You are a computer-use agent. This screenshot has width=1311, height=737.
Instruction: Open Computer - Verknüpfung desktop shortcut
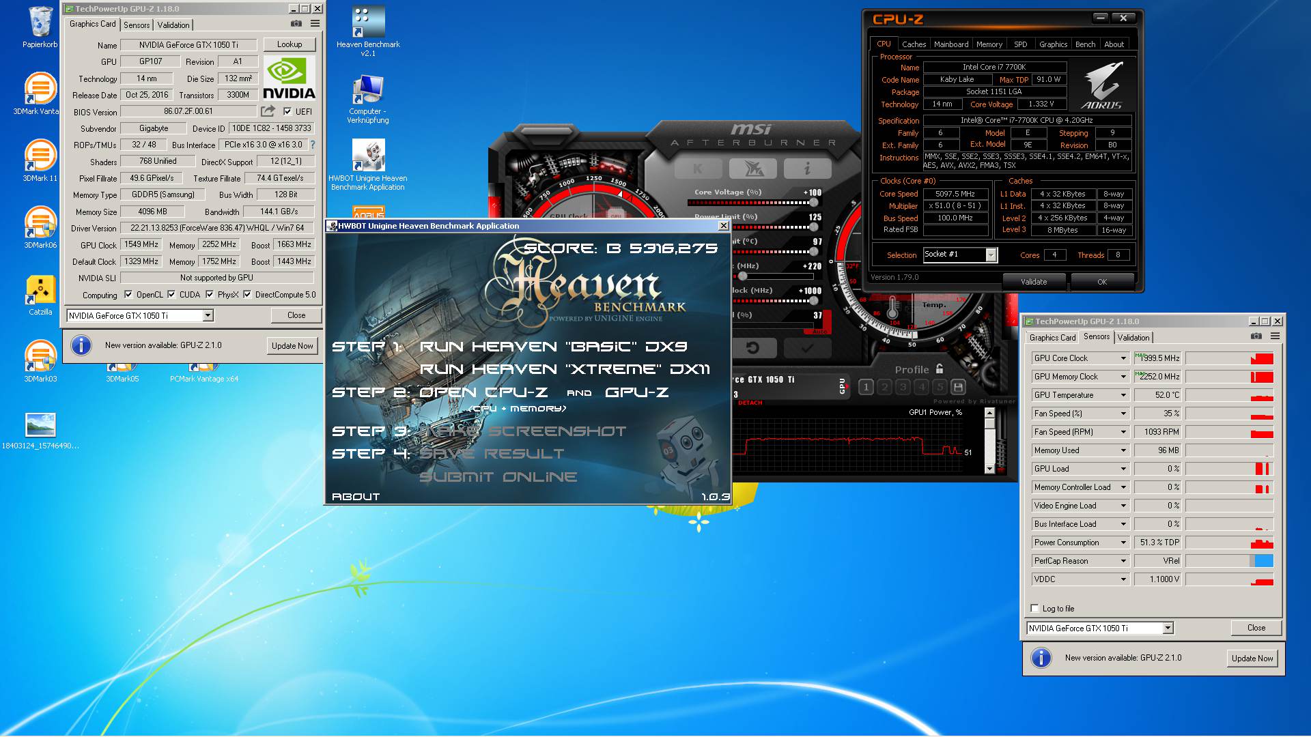[x=368, y=99]
